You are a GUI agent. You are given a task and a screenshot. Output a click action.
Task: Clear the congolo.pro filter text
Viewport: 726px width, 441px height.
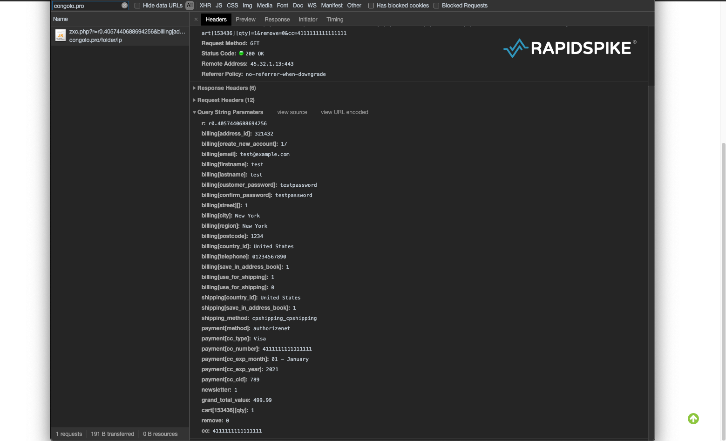[x=124, y=6]
